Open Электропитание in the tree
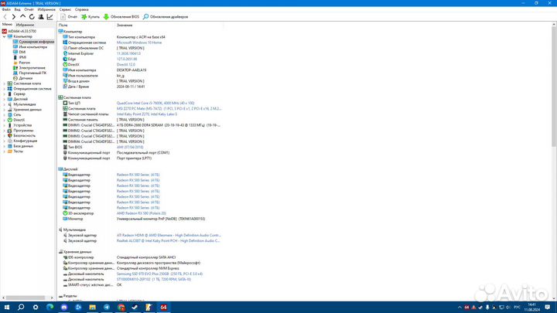The height and width of the screenshot is (313, 557). pyautogui.click(x=29, y=68)
